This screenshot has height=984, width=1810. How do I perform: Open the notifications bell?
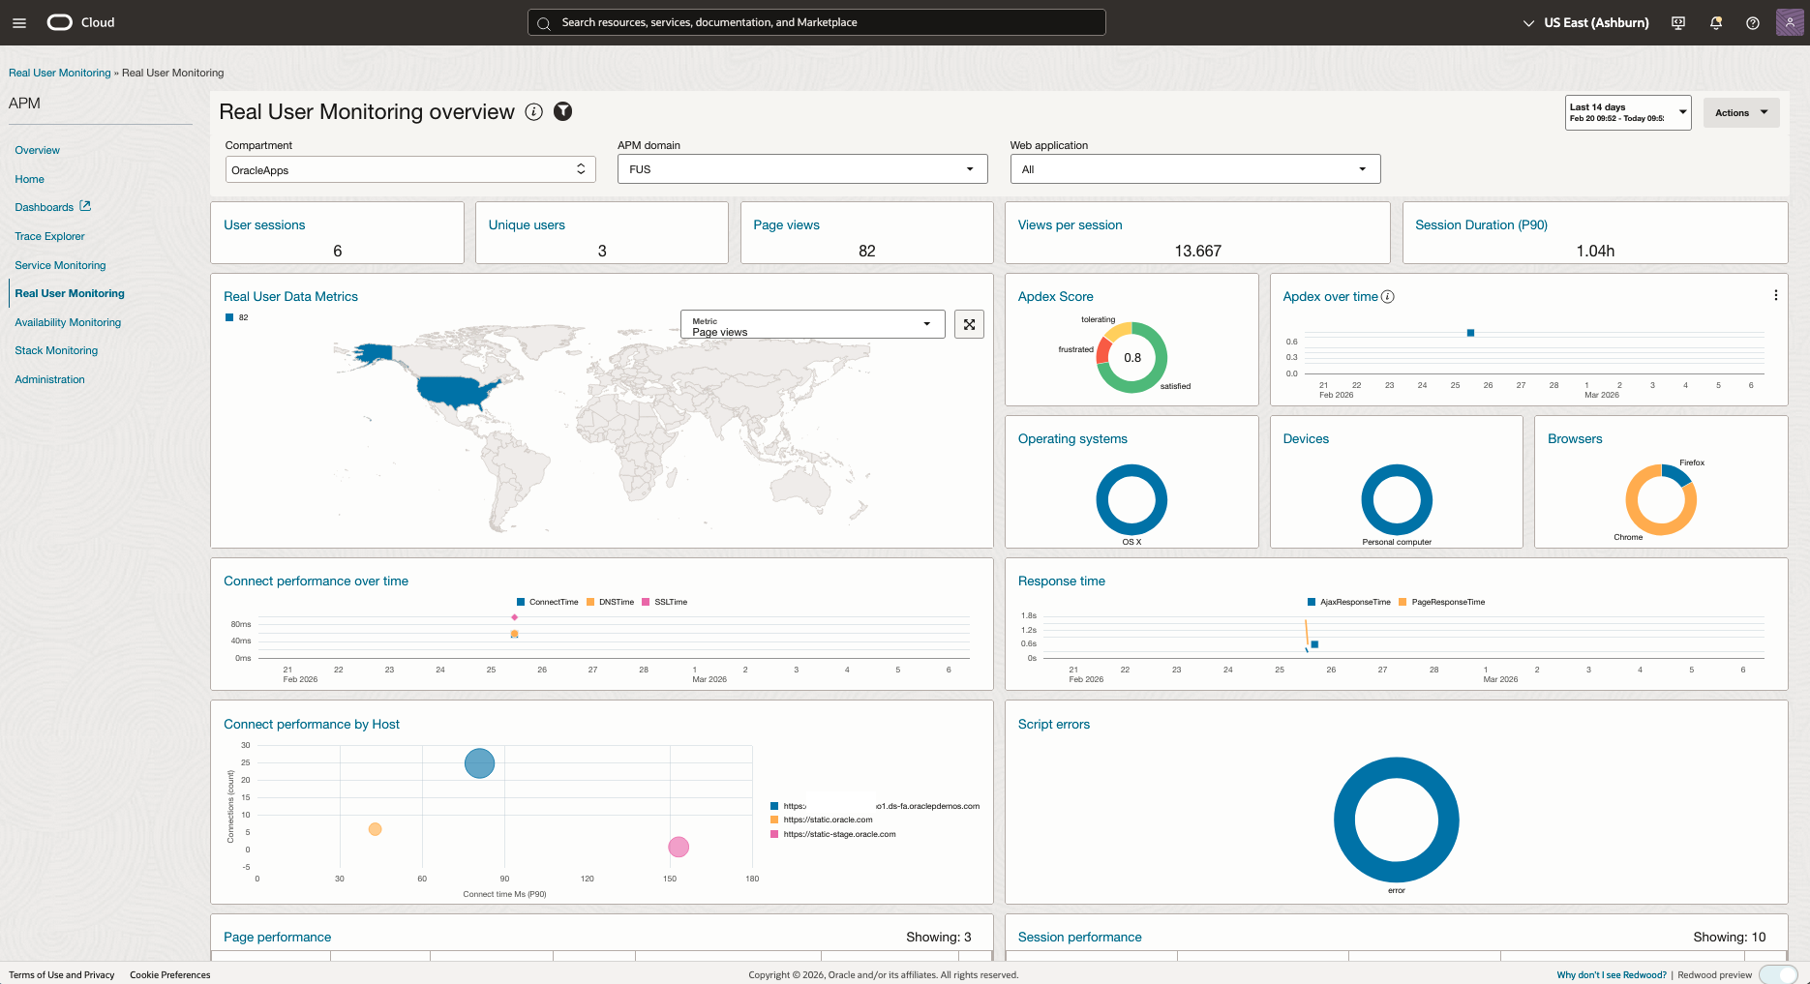pos(1714,22)
